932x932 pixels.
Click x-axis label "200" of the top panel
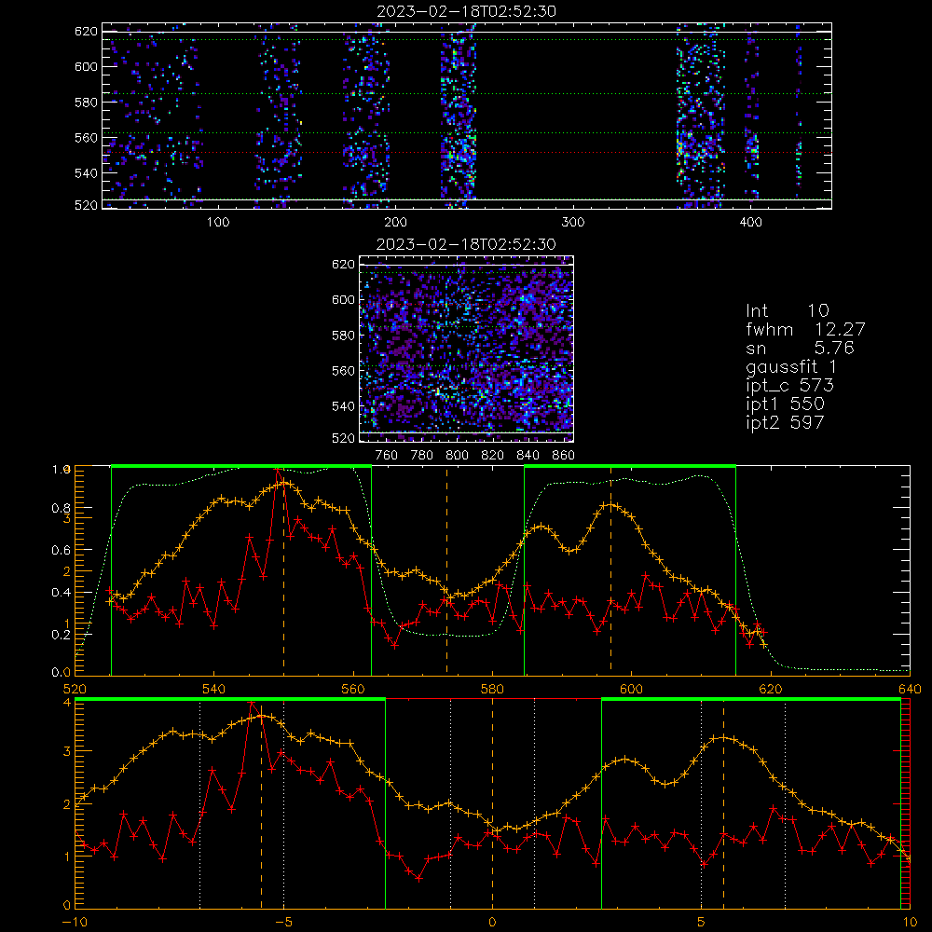[395, 223]
